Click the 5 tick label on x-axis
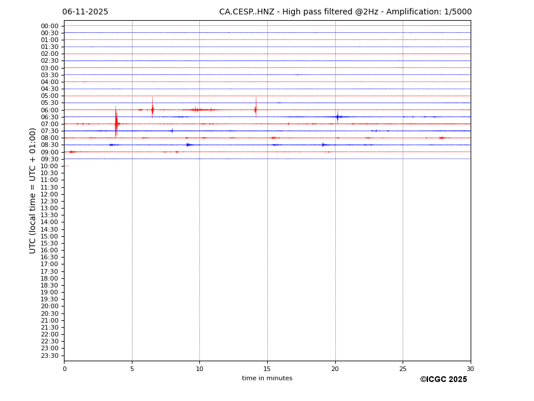This screenshot has height=401, width=534. tap(132, 369)
